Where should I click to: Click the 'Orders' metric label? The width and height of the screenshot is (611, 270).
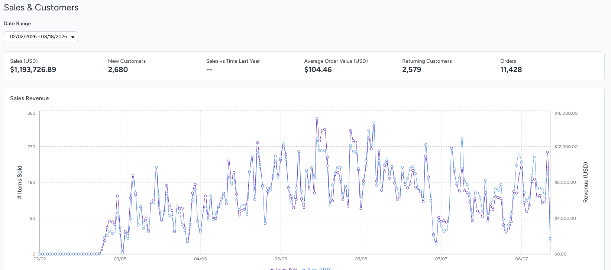[508, 61]
